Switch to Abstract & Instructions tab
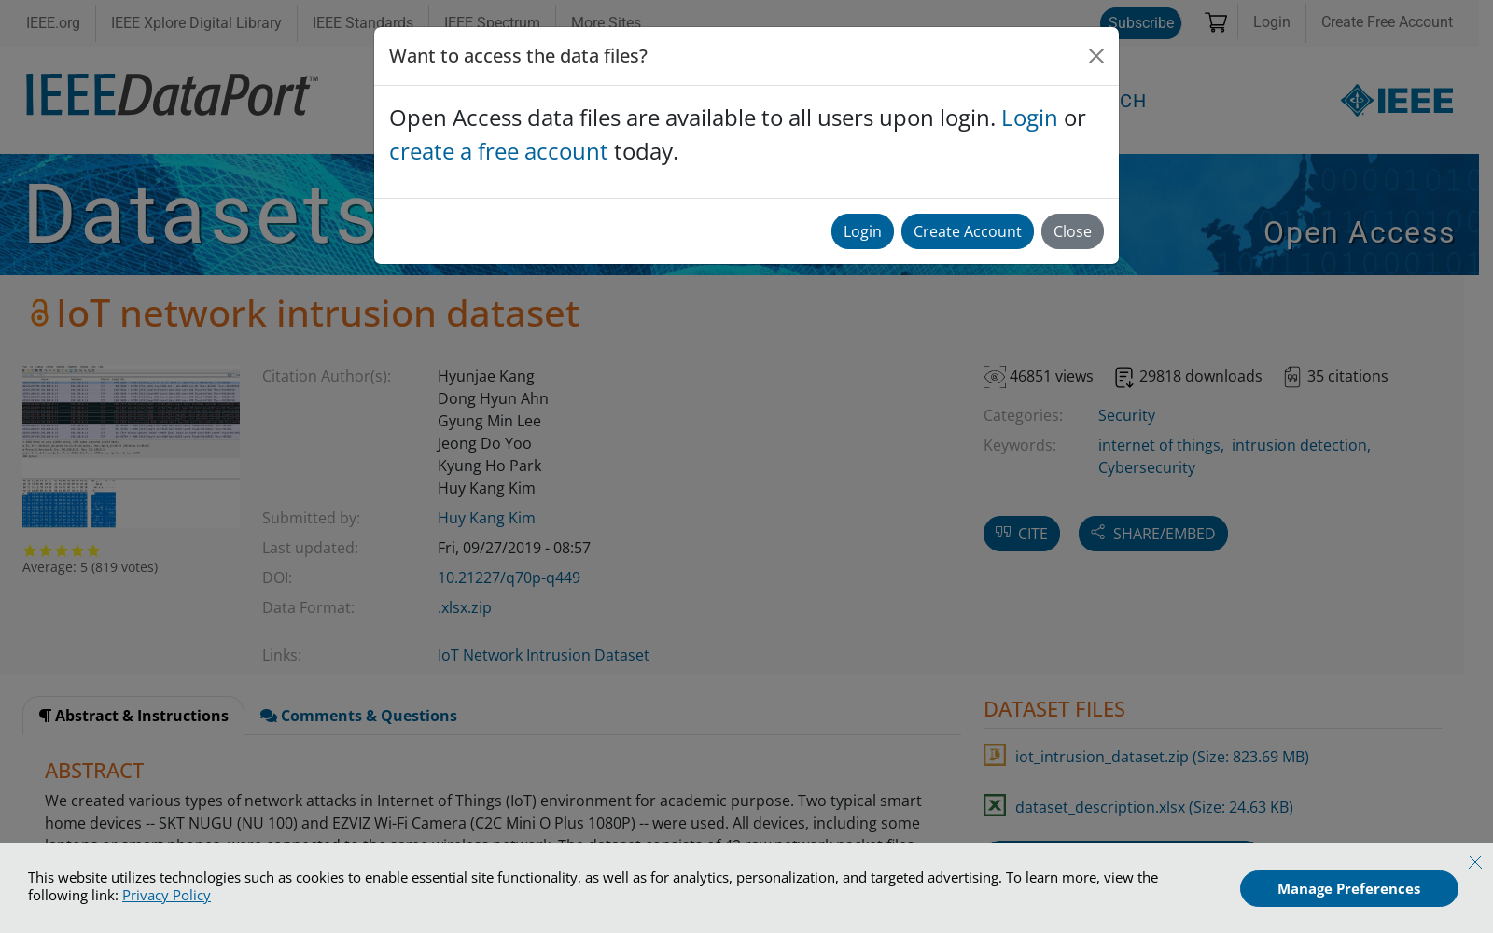The width and height of the screenshot is (1493, 933). click(x=133, y=716)
